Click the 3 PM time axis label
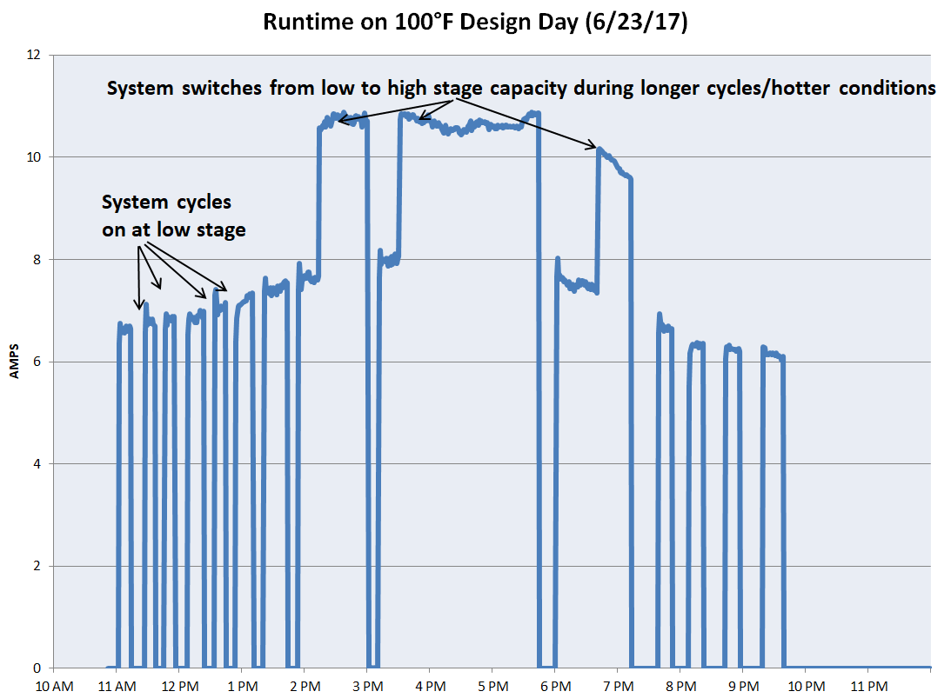Image resolution: width=951 pixels, height=698 pixels. (x=367, y=686)
